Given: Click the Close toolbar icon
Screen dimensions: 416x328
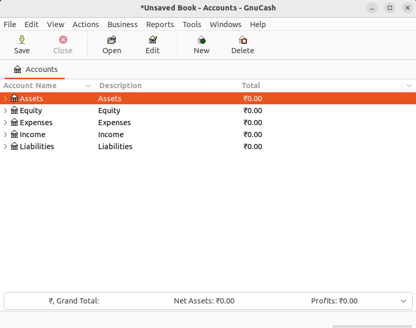Looking at the screenshot, I should click(63, 40).
